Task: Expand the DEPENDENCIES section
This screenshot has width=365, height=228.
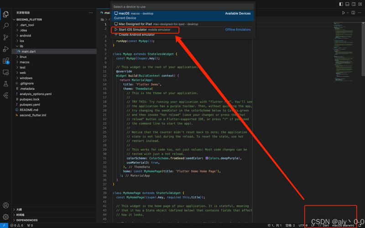Action: click(x=54, y=220)
